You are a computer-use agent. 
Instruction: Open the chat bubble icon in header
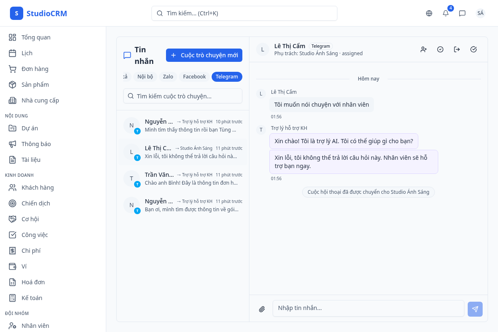462,13
